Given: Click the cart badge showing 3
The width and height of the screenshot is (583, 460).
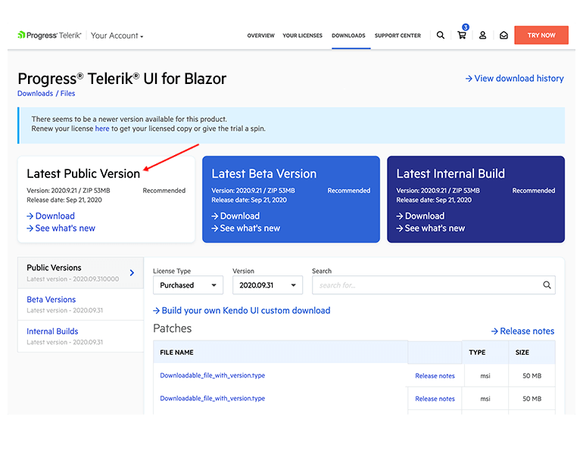Looking at the screenshot, I should click(466, 27).
